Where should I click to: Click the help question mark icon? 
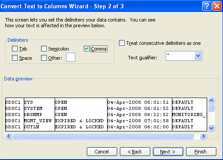pos(207,6)
